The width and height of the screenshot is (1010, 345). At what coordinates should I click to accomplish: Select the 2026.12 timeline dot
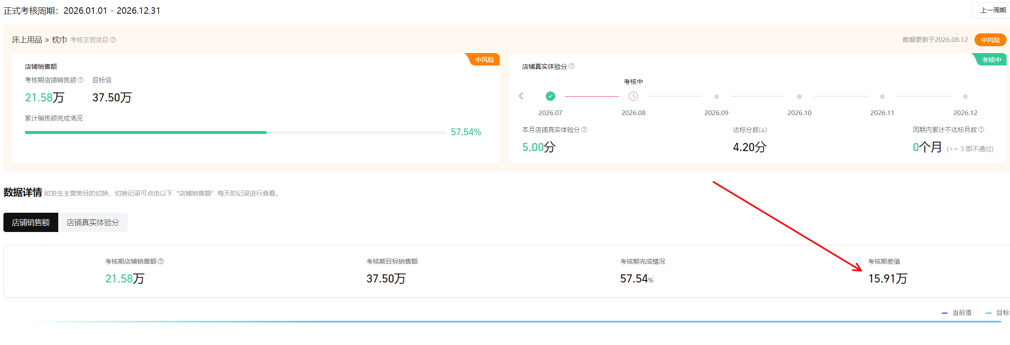(x=965, y=96)
